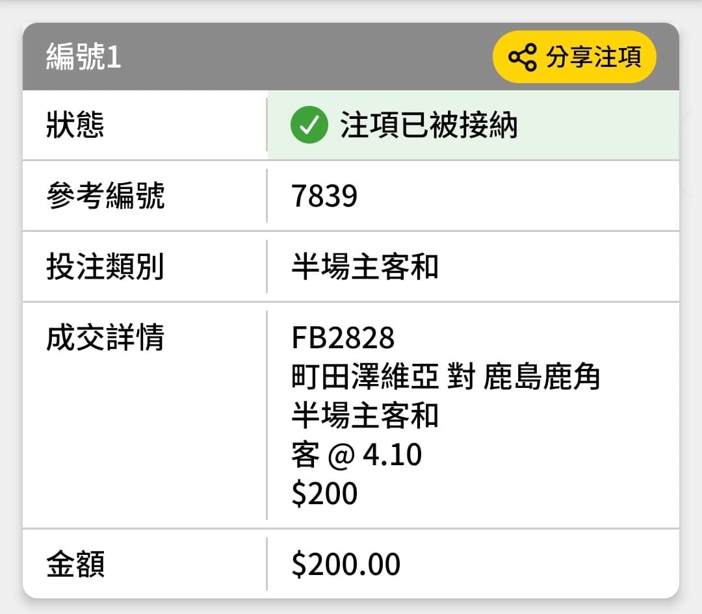Click the 半場主客和 bet type value
Image resolution: width=702 pixels, height=614 pixels.
tap(365, 266)
